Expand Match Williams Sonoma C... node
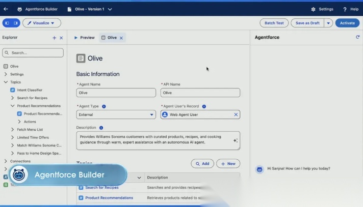The height and width of the screenshot is (207, 363). (x=13, y=145)
